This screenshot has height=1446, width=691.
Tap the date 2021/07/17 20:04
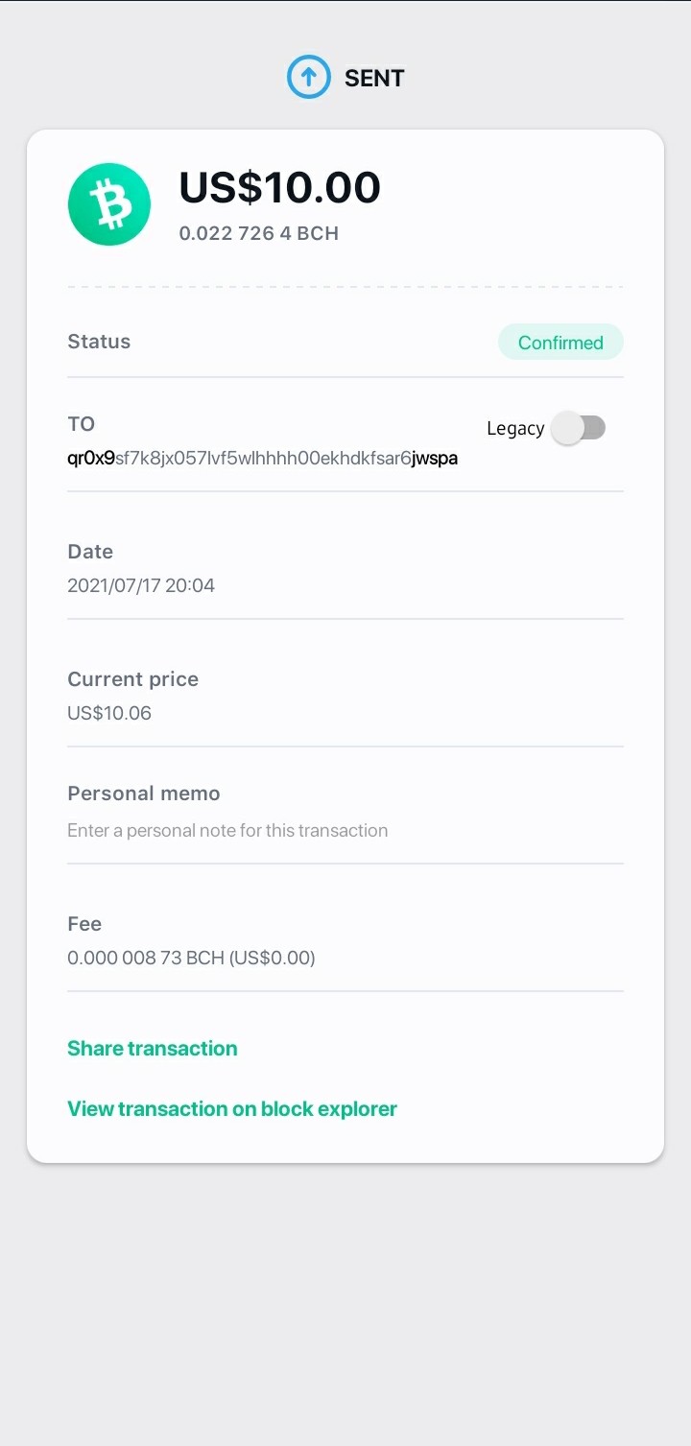pyautogui.click(x=141, y=585)
